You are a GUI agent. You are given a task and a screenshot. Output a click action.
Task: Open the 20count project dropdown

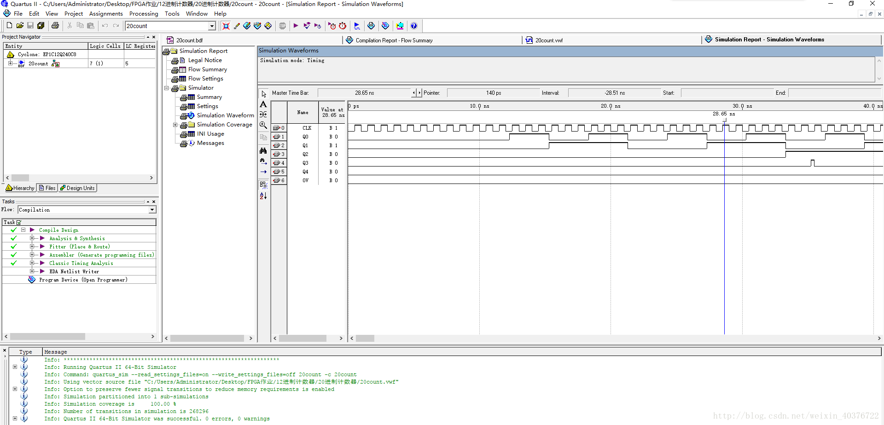coord(212,26)
